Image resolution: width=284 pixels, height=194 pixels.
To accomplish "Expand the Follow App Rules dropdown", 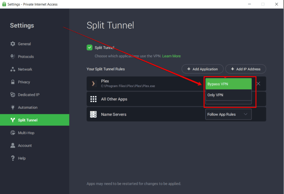I will pyautogui.click(x=228, y=114).
